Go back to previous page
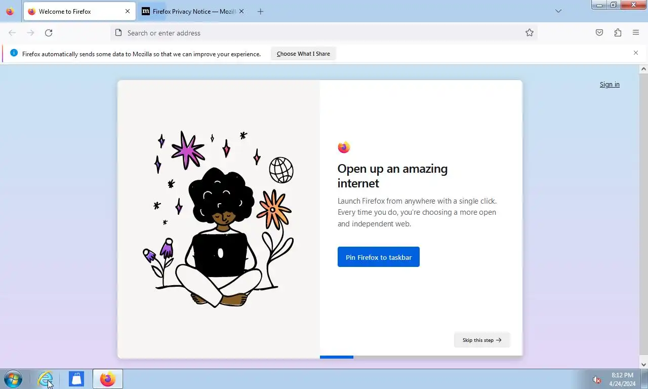648x389 pixels. pyautogui.click(x=12, y=33)
